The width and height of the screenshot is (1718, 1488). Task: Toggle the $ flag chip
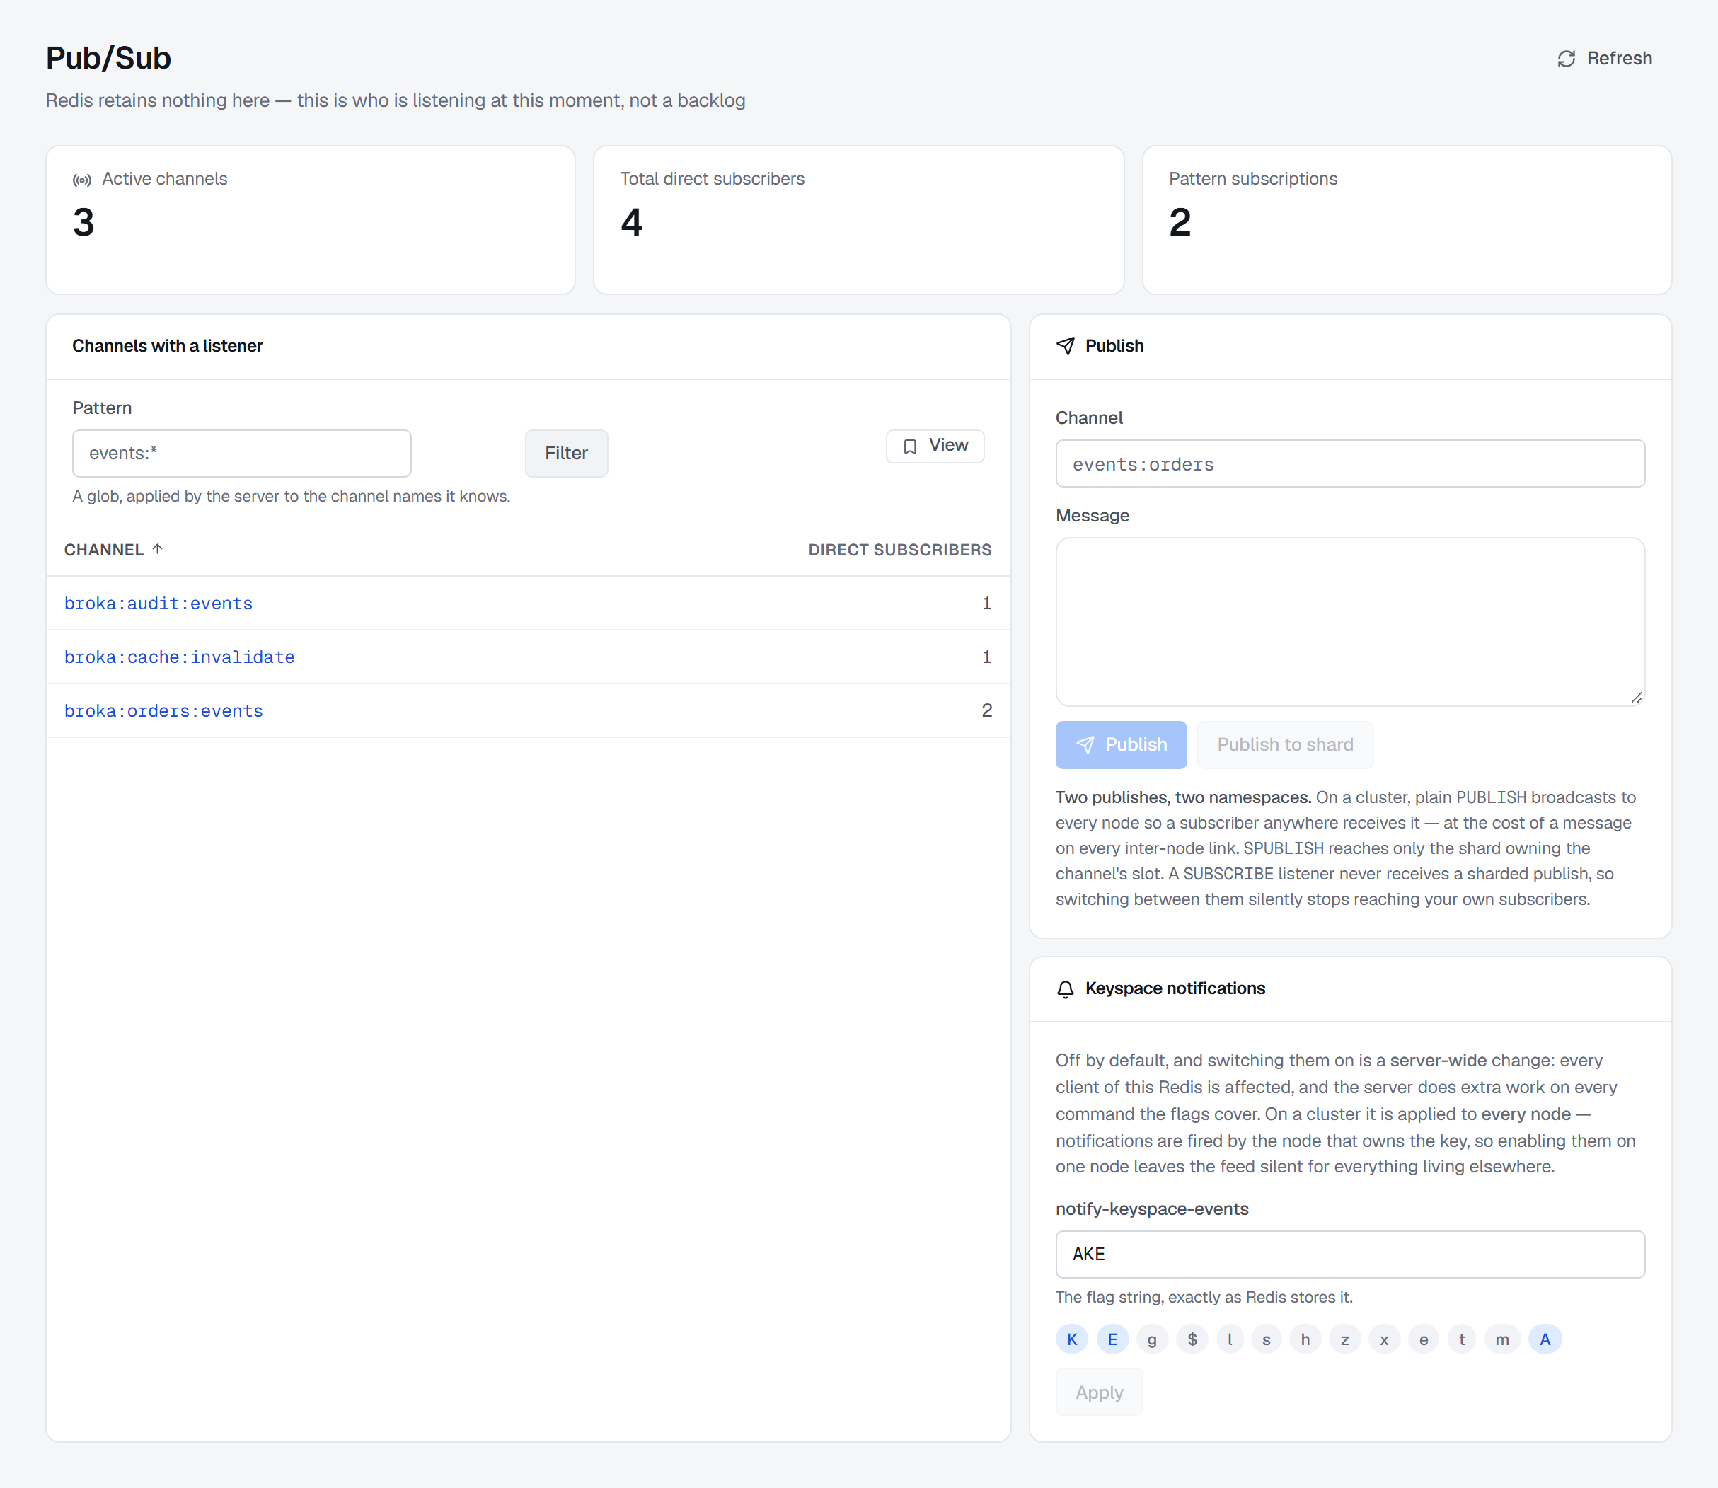(x=1192, y=1339)
